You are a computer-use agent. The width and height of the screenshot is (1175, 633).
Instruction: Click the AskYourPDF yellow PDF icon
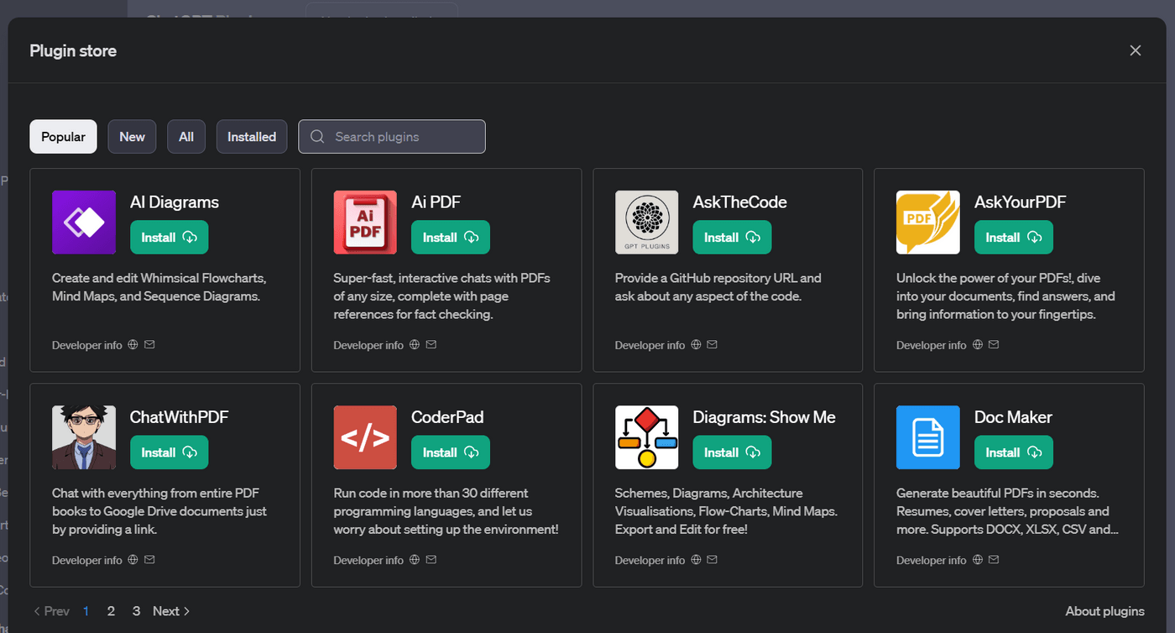[927, 222]
